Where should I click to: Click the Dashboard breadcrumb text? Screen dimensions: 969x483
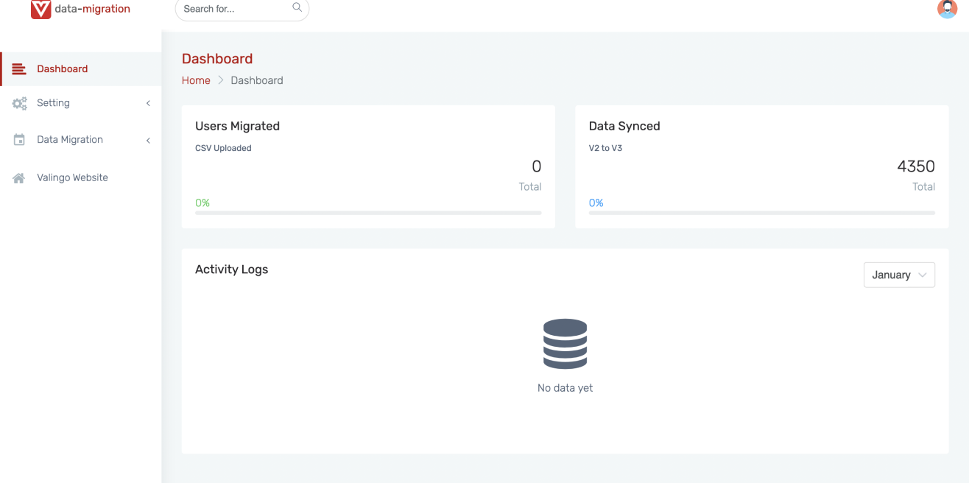(256, 81)
